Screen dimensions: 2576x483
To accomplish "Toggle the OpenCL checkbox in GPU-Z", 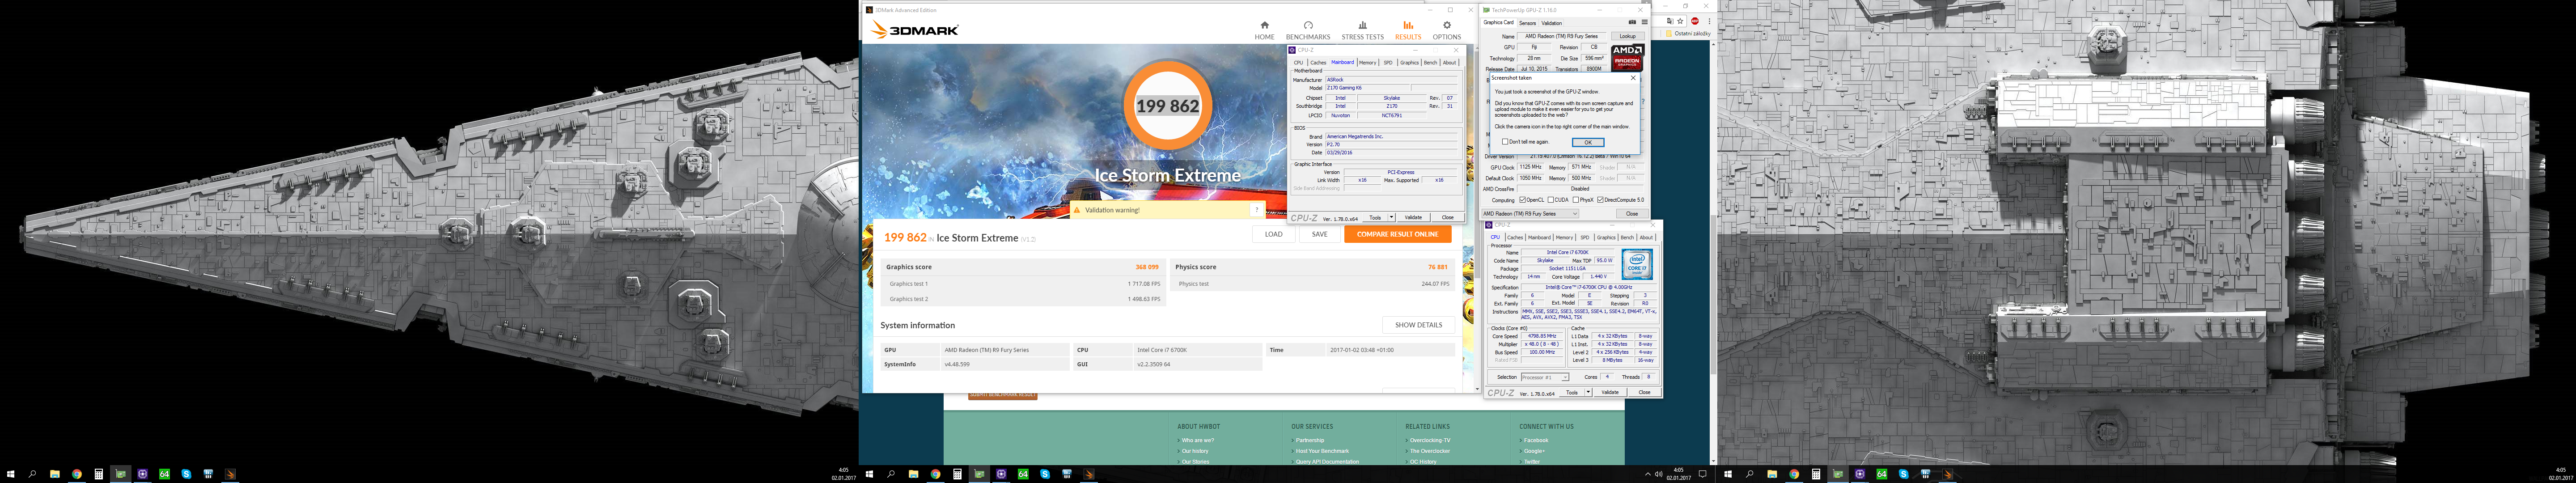I will (x=1523, y=200).
